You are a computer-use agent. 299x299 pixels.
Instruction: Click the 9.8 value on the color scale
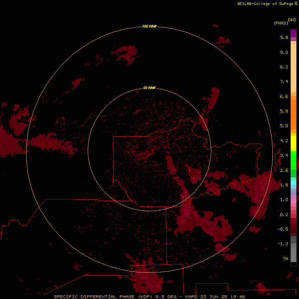coord(284,37)
